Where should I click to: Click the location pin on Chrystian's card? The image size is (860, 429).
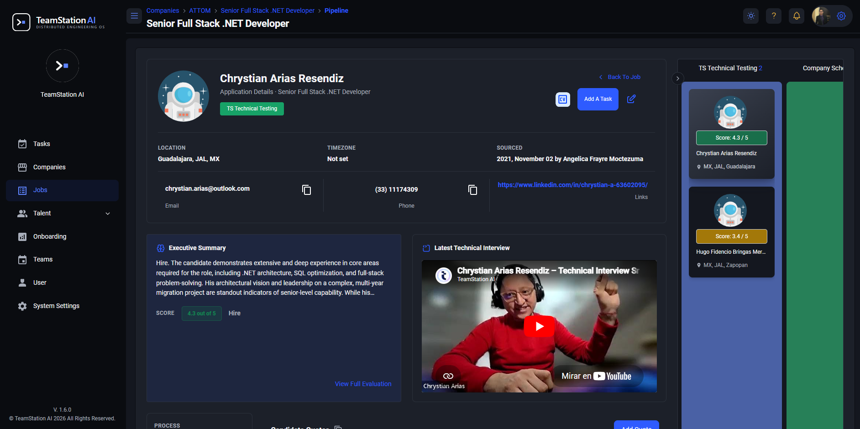699,167
